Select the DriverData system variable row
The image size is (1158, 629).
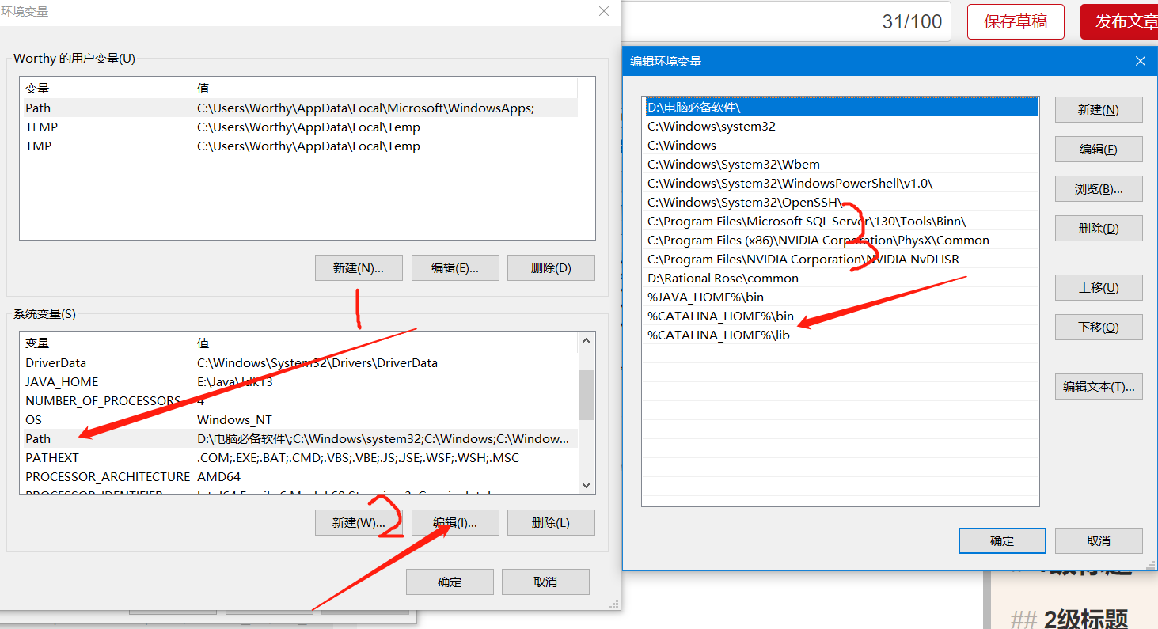point(299,363)
